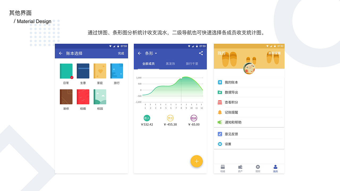Tap the battery icon on the 条形 screen
340x191 pixels.
pos(197,46)
